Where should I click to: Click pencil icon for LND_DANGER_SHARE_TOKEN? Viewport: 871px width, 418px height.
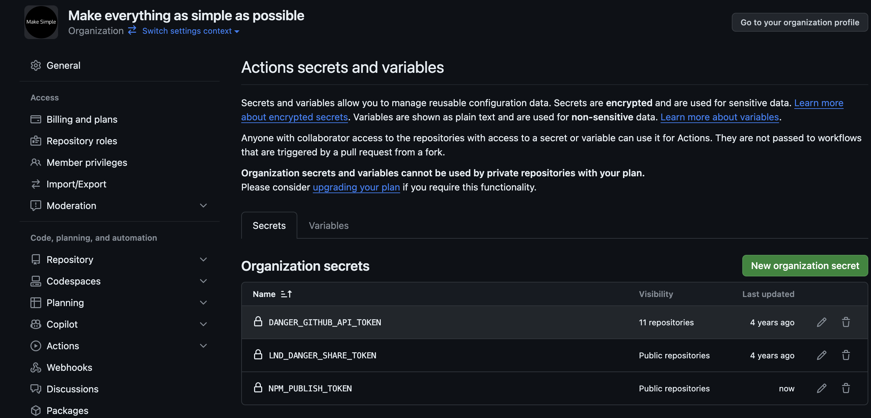[821, 355]
